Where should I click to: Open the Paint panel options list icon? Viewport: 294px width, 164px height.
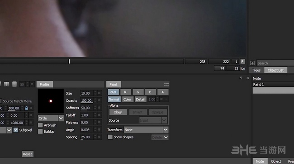coord(166,84)
